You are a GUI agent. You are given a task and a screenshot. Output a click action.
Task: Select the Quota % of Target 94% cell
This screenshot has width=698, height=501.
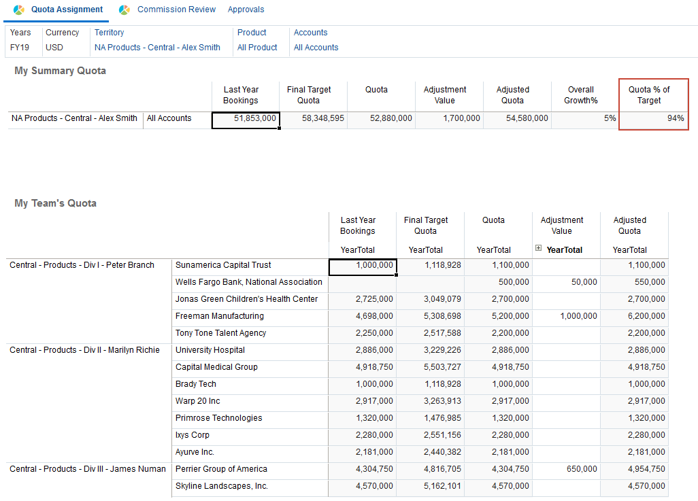point(654,120)
